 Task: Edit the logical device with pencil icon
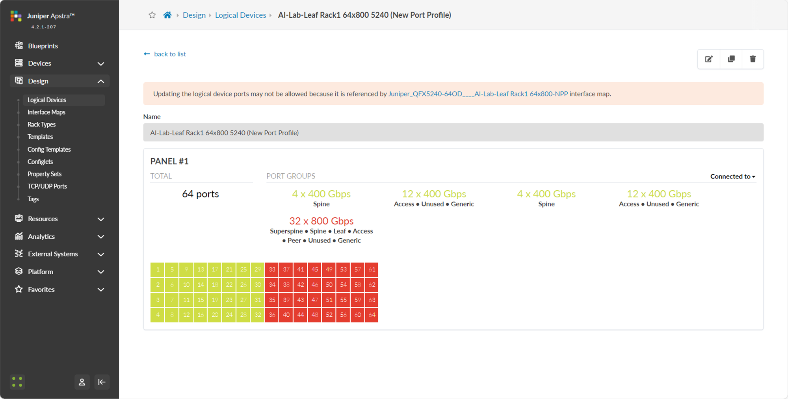click(709, 59)
